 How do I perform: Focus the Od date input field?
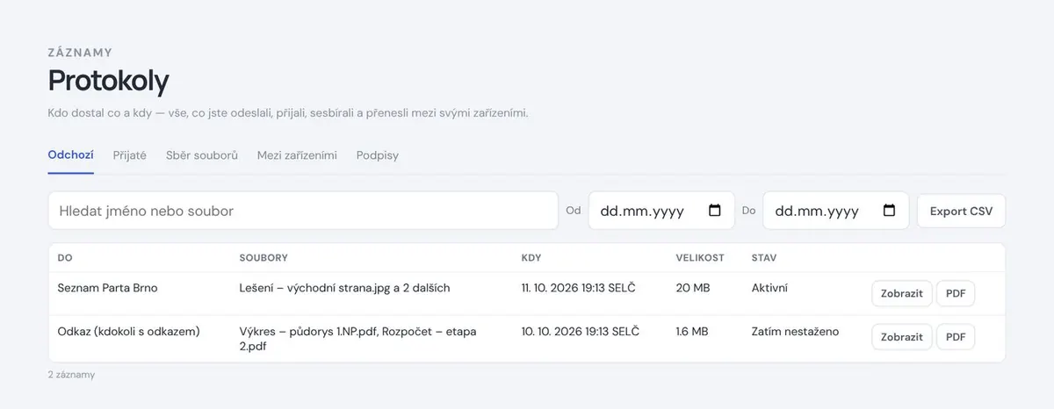click(x=661, y=211)
